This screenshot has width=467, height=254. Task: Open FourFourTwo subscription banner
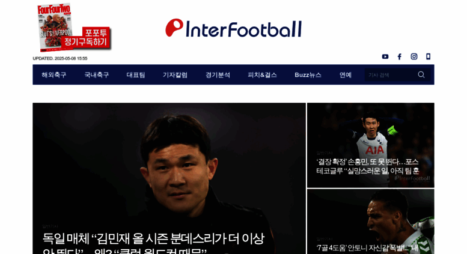point(73,28)
